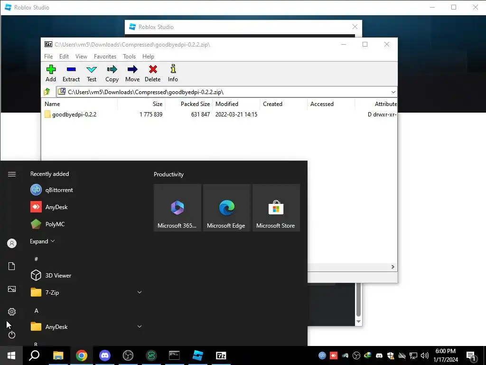The width and height of the screenshot is (486, 365).
Task: Open the Microsoft Store tile
Action: point(276,208)
